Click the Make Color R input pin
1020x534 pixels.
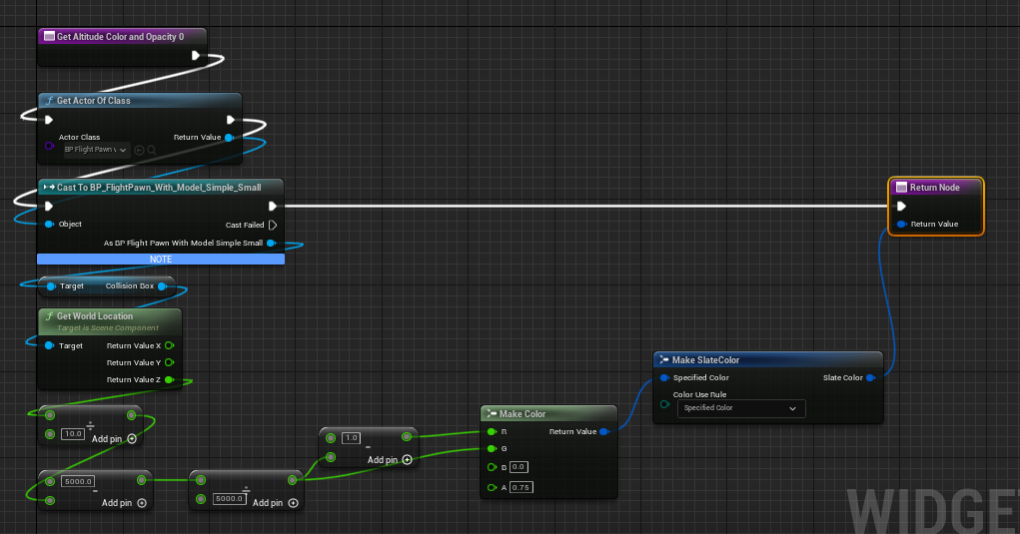pyautogui.click(x=492, y=431)
